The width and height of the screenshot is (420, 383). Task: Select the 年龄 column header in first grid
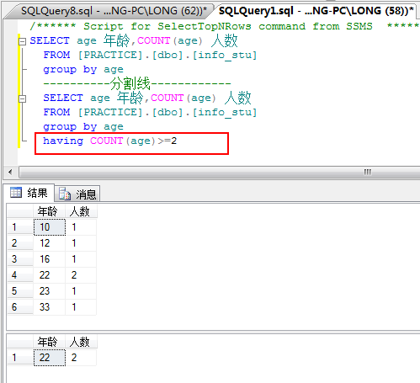49,211
